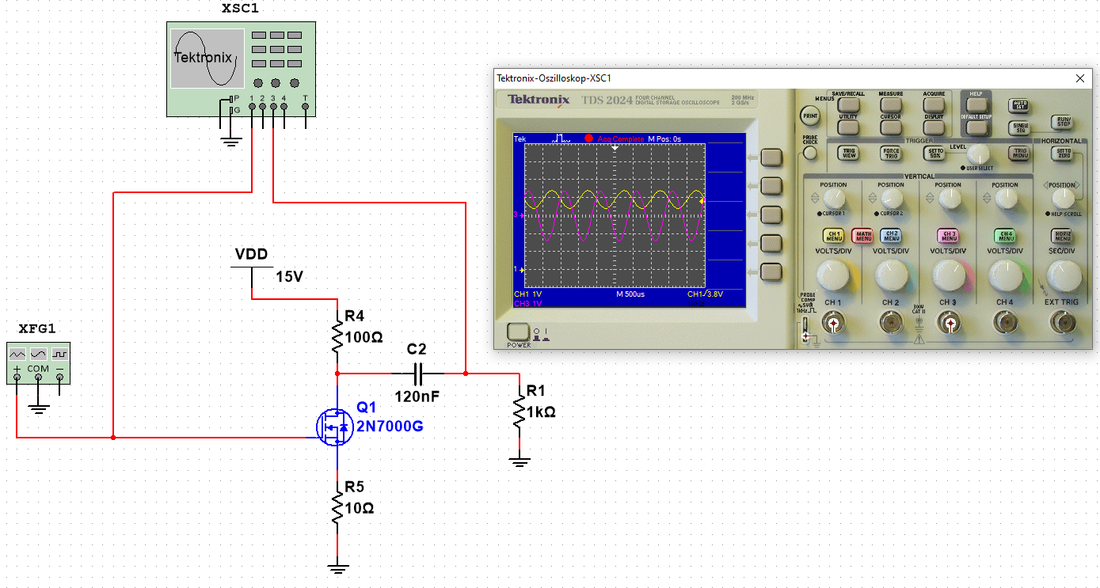This screenshot has height=588, width=1100.
Task: Click the CH2 VOLTS/DIV knob
Action: pos(890,275)
